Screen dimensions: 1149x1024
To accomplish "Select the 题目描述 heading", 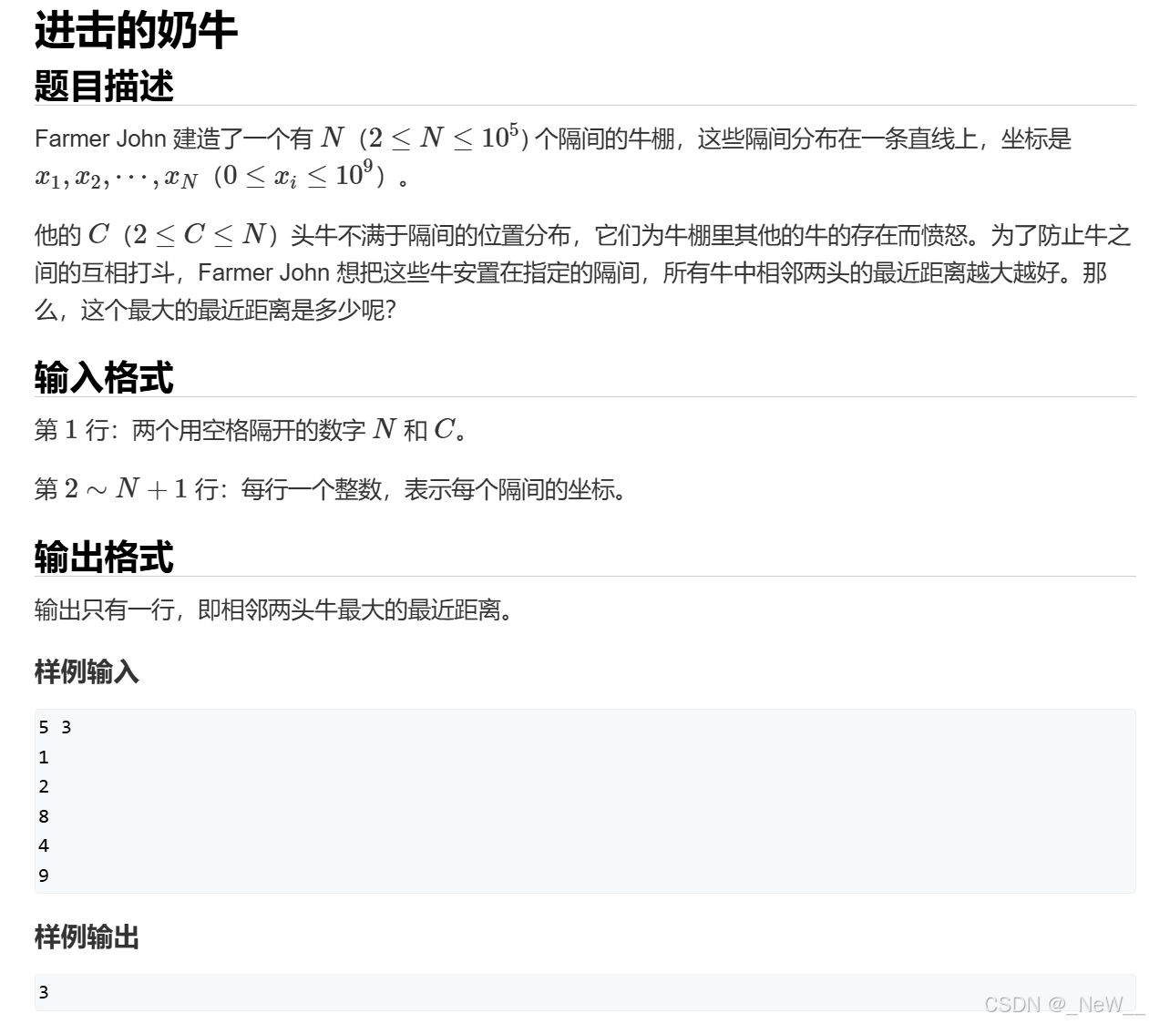I will pyautogui.click(x=104, y=87).
